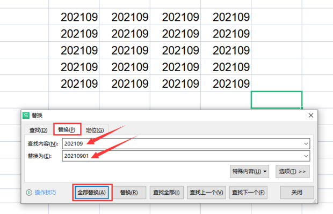Click the play icon beside 操作技巧
Viewport: 333px width, 214px height.
pyautogui.click(x=30, y=192)
